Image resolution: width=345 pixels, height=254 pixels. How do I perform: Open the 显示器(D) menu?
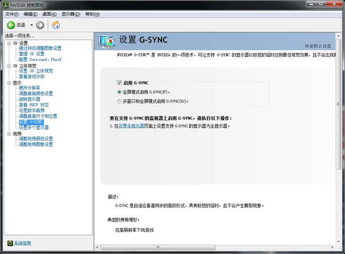(71, 14)
